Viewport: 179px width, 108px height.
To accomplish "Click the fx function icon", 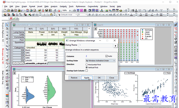I will 17,18.
